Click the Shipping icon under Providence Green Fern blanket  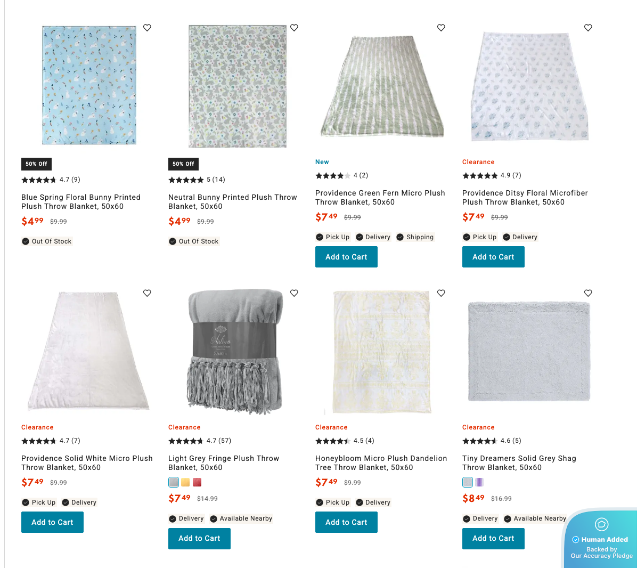pyautogui.click(x=399, y=237)
